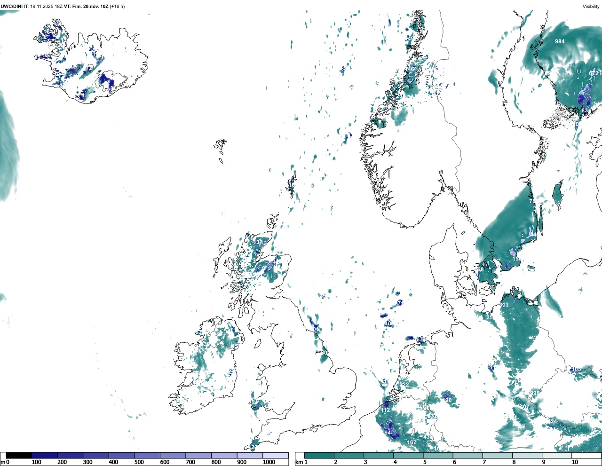Image resolution: width=602 pixels, height=466 pixels.
Task: Click the '167' value near the bottom of the map
Action: pyautogui.click(x=412, y=442)
